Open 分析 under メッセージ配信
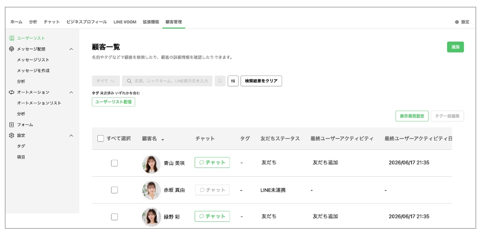The image size is (482, 235). pyautogui.click(x=21, y=81)
